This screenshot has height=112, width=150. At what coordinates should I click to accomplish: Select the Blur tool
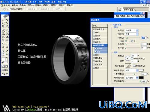(3, 40)
